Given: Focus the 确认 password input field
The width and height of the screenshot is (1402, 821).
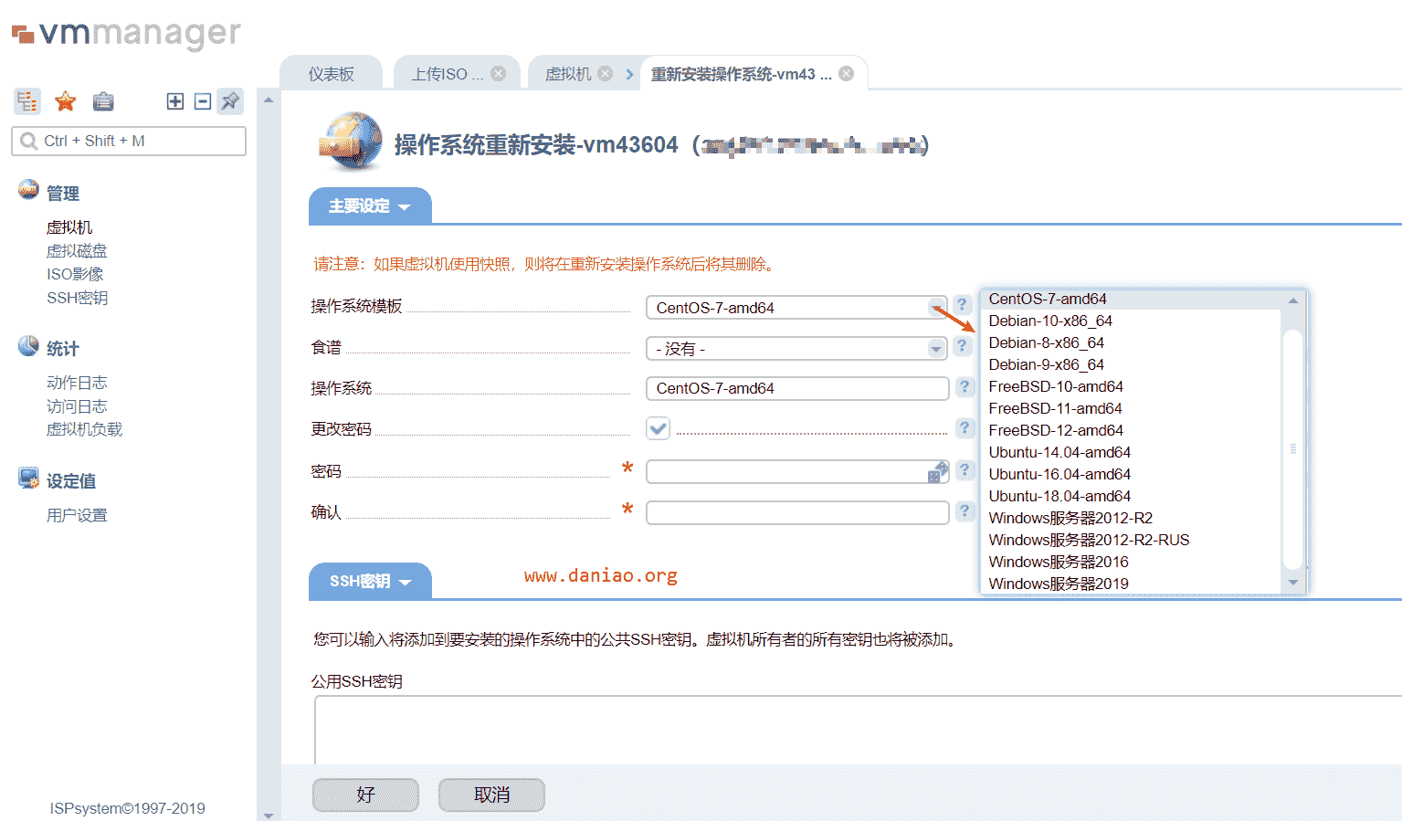Looking at the screenshot, I should pyautogui.click(x=796, y=512).
